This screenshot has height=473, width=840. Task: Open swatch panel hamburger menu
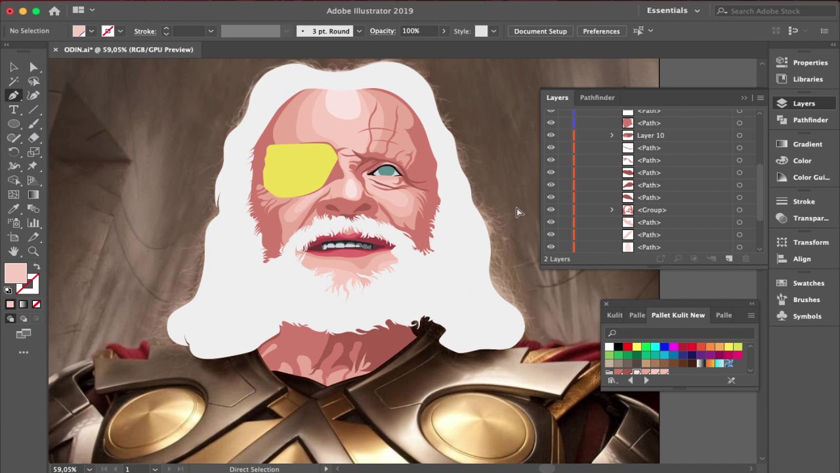(751, 315)
